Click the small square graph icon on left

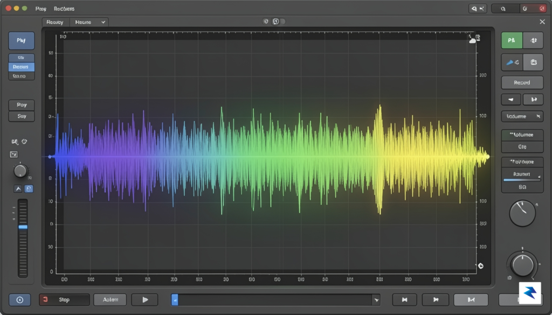pyautogui.click(x=13, y=155)
